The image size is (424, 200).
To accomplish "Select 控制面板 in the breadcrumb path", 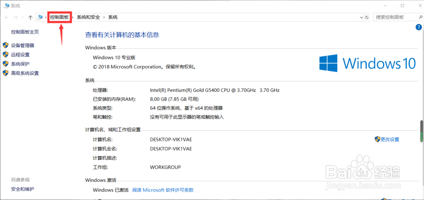I will pos(59,17).
